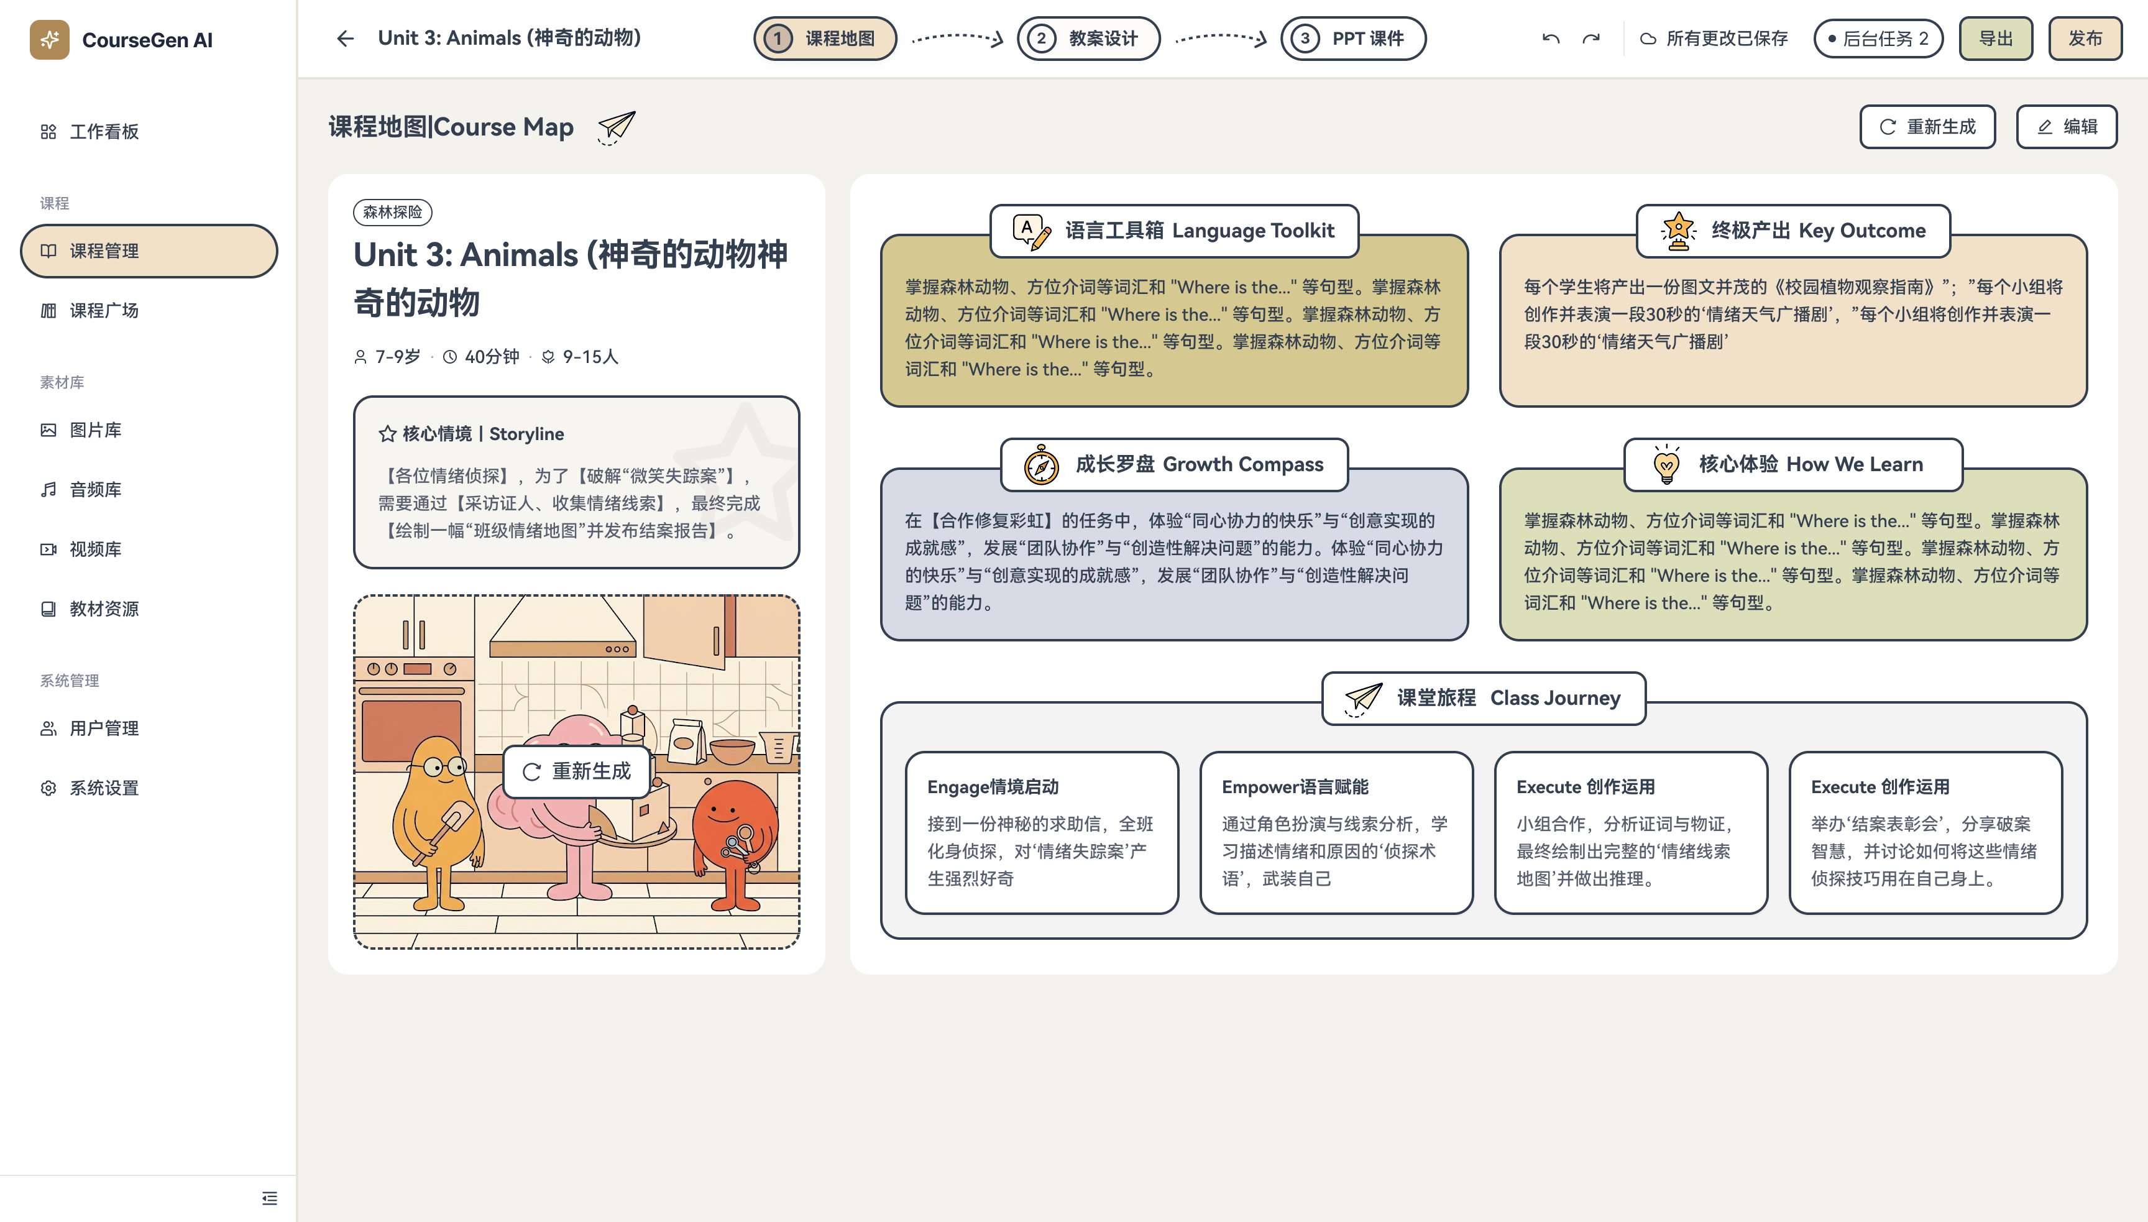Click the 发布 publish button

(2085, 39)
